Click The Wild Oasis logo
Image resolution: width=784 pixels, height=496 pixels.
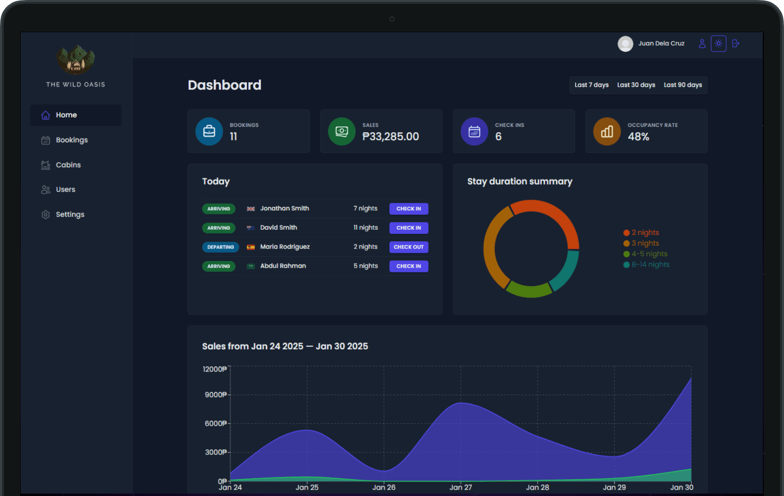76,61
